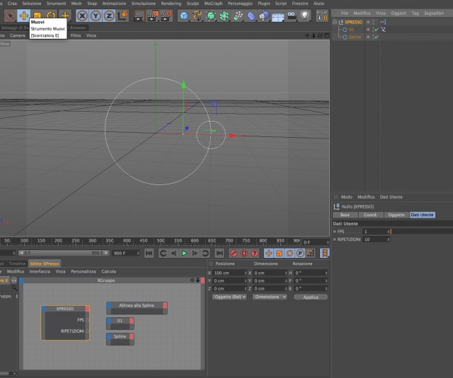Screen dimensions: 453x378
Task: Switch to the Base tab
Action: [345, 215]
